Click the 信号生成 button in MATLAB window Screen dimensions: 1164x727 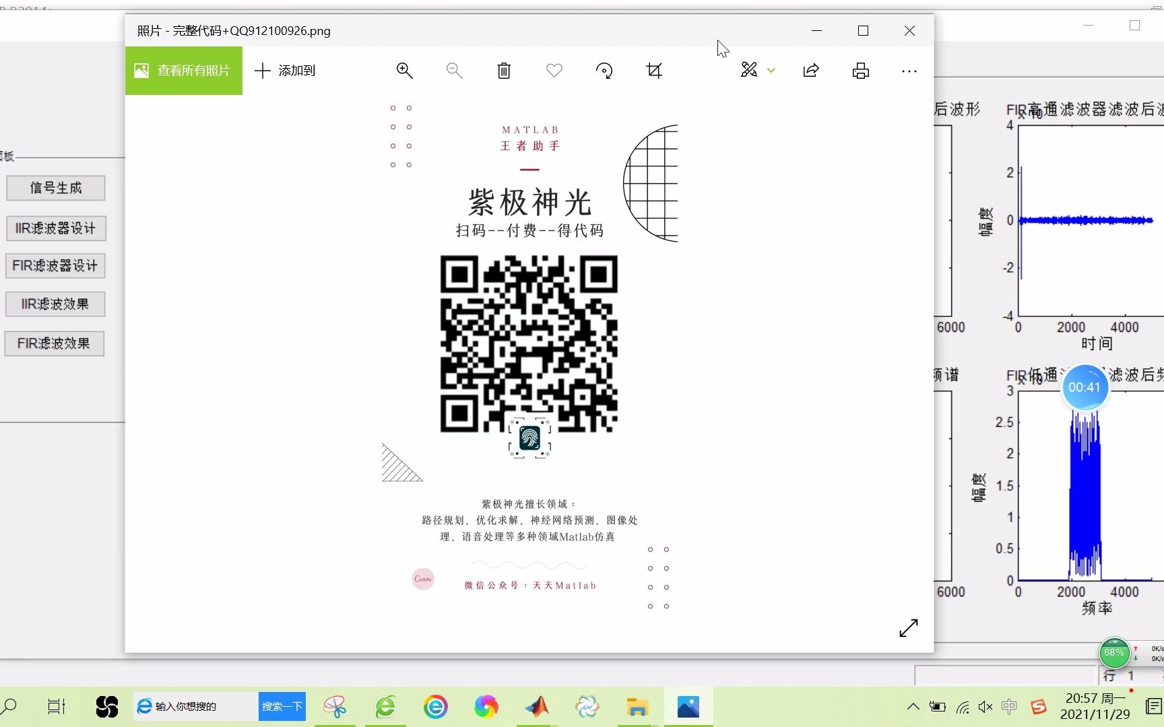[x=56, y=188]
